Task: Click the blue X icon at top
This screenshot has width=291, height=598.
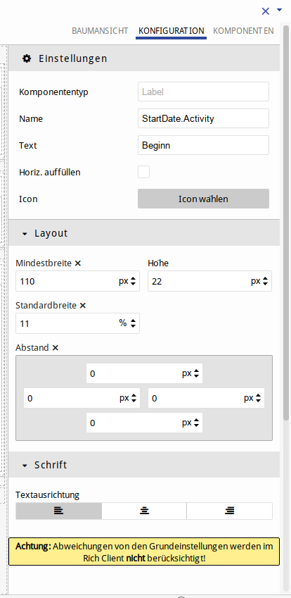Action: (x=266, y=11)
